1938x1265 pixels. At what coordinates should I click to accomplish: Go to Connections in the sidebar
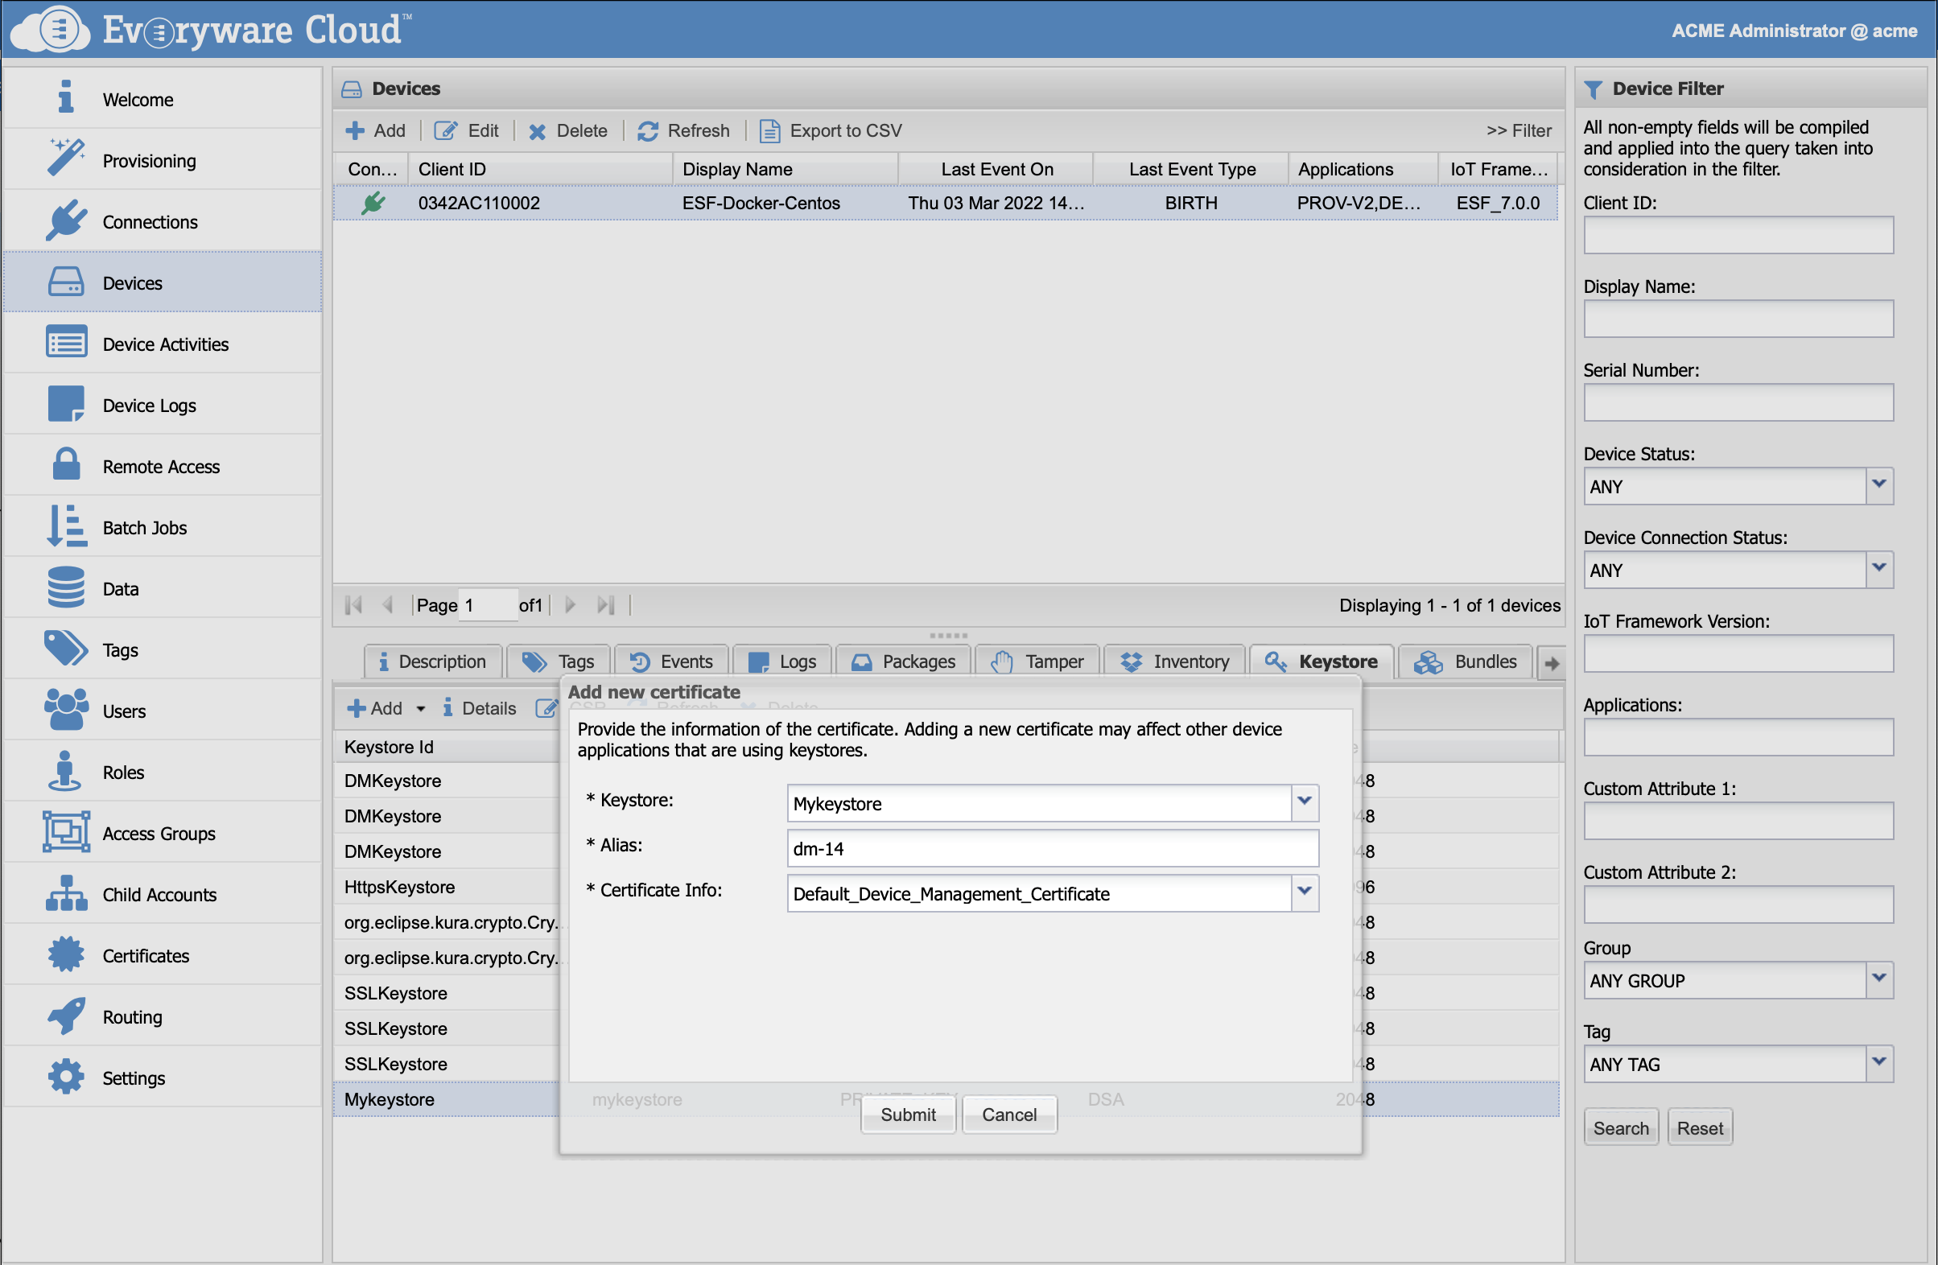[x=162, y=221]
